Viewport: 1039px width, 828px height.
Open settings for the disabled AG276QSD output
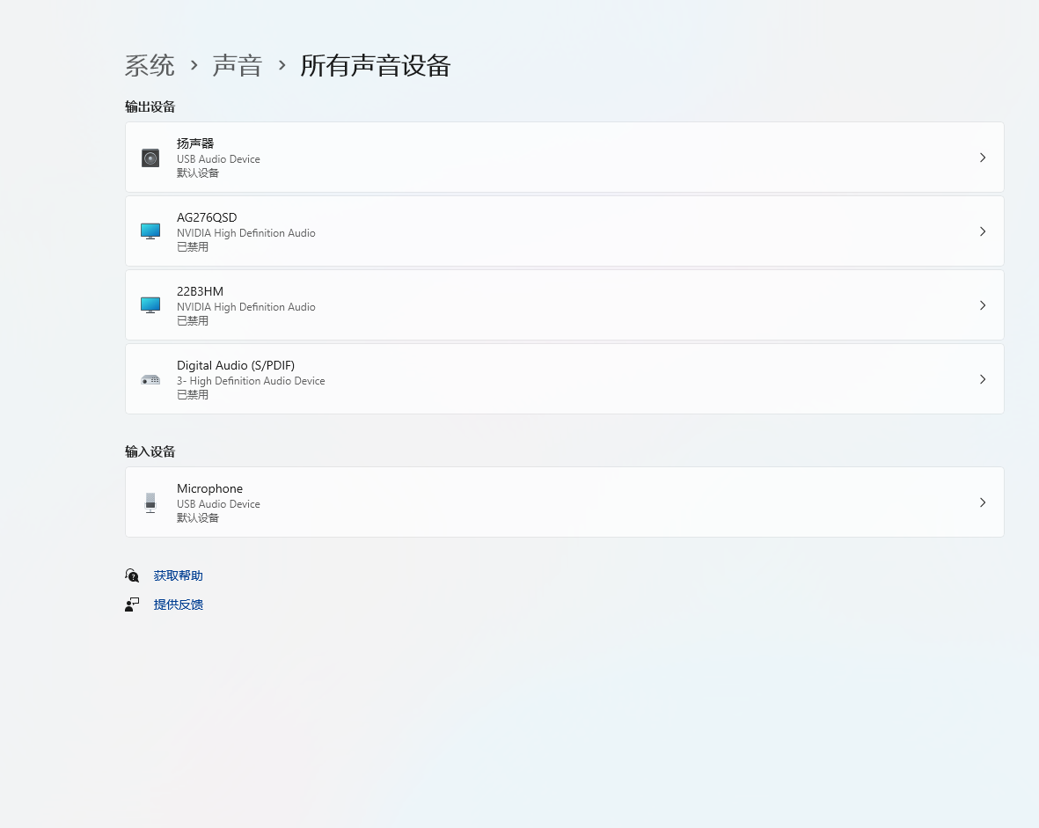click(x=564, y=231)
